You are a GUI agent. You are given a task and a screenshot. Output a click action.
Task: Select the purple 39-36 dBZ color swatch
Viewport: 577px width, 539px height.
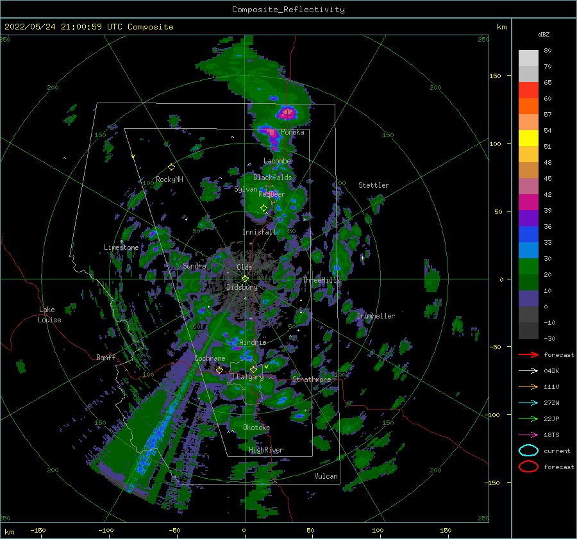(528, 219)
